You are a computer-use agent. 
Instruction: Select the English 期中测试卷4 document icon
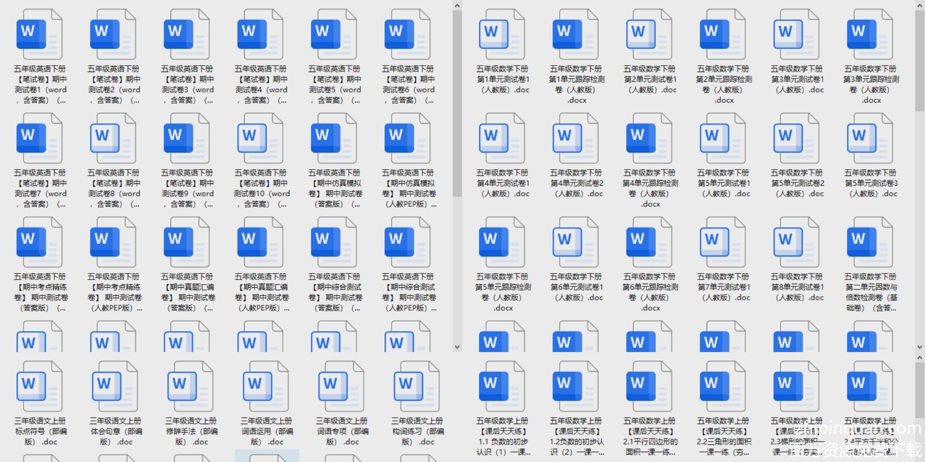pyautogui.click(x=260, y=34)
